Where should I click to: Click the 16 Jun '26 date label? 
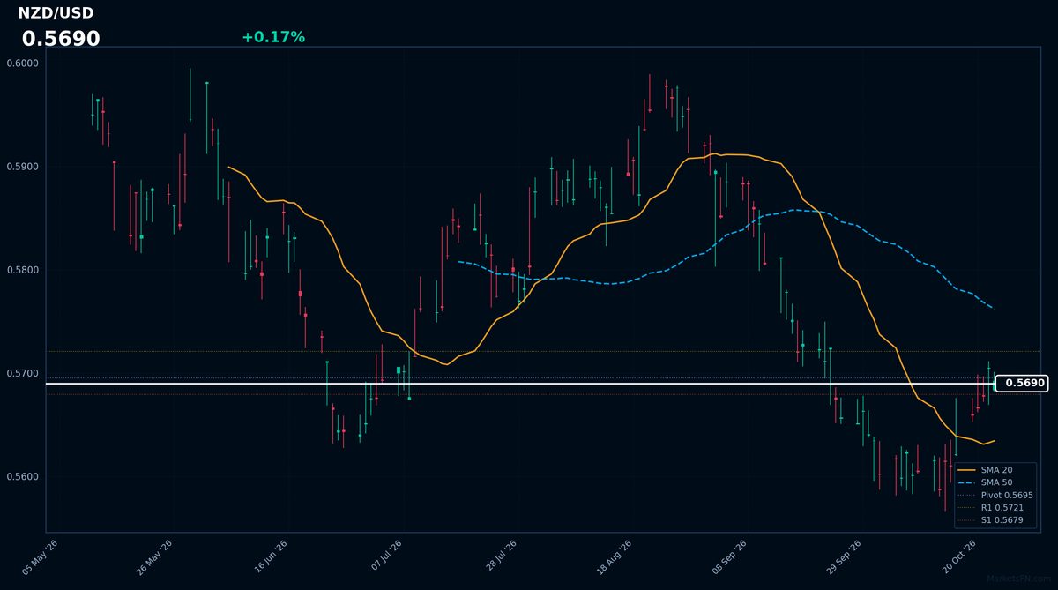(x=269, y=556)
